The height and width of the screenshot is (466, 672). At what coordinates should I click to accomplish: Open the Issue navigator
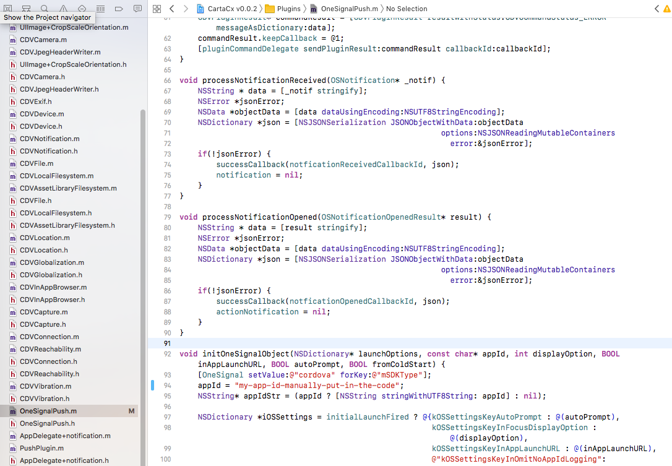point(63,9)
